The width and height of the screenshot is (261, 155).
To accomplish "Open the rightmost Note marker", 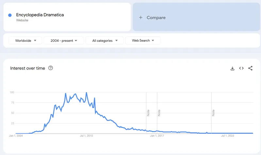I will click(x=213, y=113).
